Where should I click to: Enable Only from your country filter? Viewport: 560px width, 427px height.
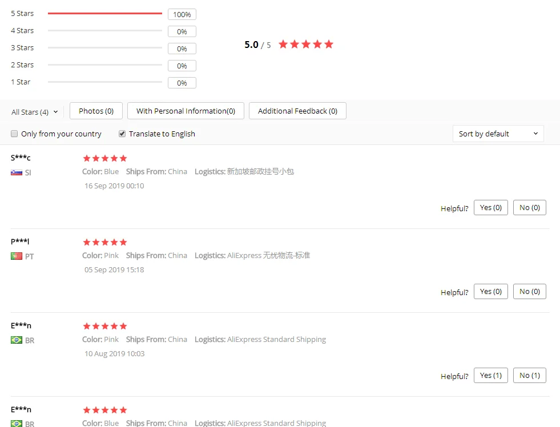click(x=14, y=134)
